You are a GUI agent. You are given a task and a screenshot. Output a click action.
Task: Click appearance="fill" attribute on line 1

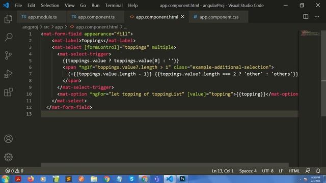(x=107, y=34)
